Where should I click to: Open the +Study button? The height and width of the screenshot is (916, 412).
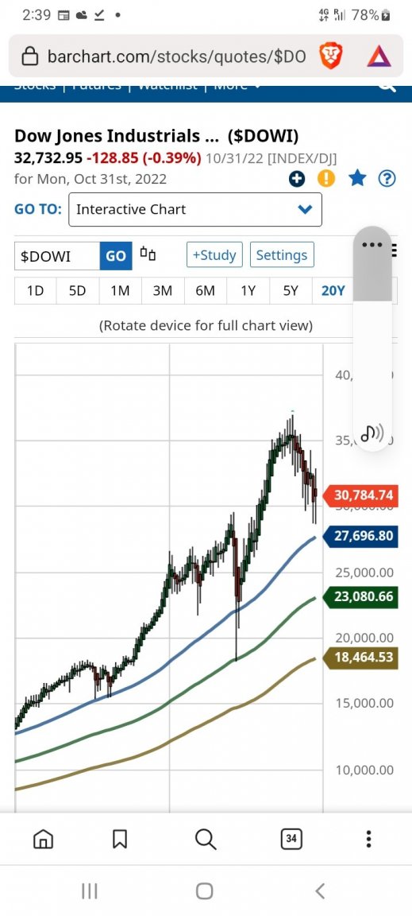pyautogui.click(x=214, y=254)
